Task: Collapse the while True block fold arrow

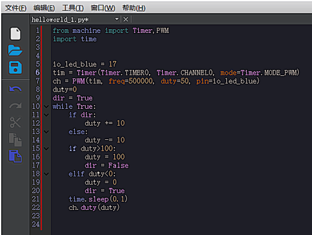Action: (x=46, y=106)
